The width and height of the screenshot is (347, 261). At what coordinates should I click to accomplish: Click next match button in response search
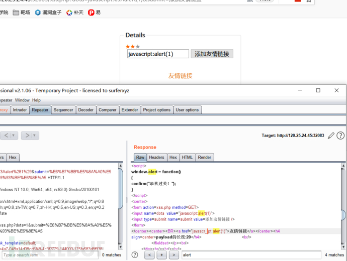coord(174,255)
